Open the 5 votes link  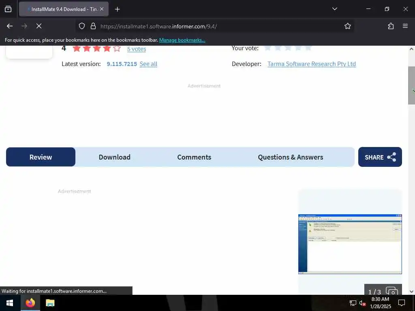pos(136,49)
